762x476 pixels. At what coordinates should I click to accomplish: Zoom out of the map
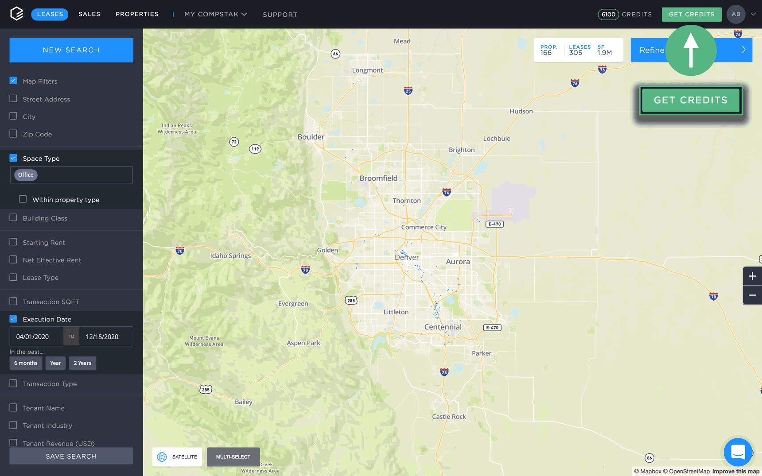(x=752, y=295)
